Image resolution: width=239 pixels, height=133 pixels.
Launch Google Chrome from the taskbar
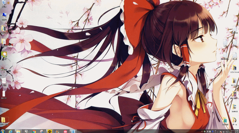(34, 131)
